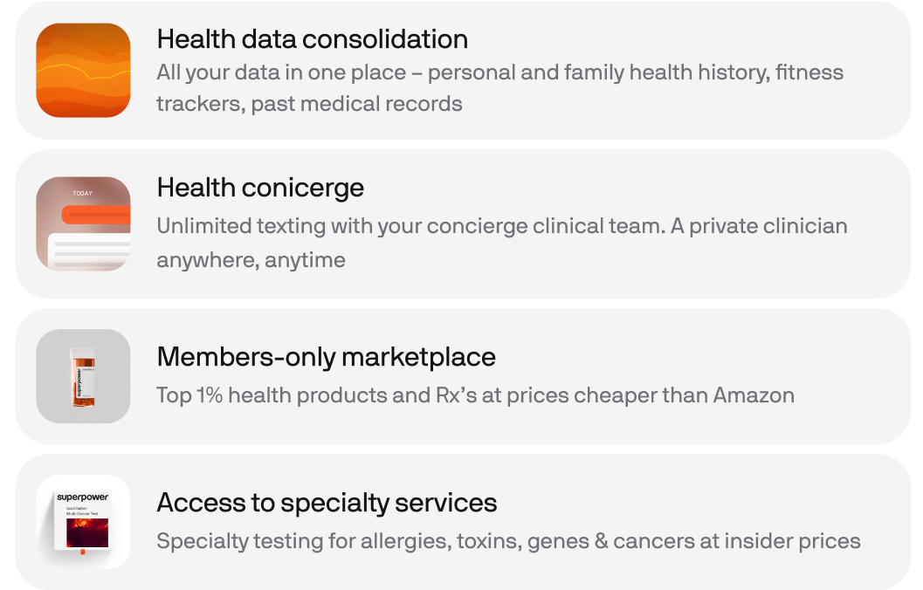Select the Health conicerge card background
This screenshot has width=923, height=590.
point(463,223)
